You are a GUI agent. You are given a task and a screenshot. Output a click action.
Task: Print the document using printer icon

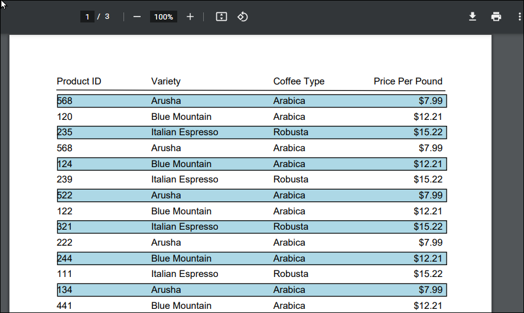click(x=496, y=17)
